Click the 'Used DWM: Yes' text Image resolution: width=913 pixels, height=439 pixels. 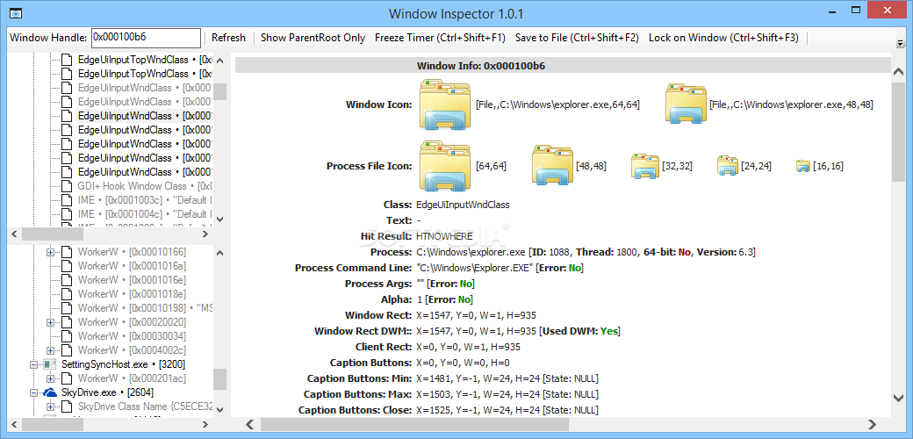[x=579, y=331]
